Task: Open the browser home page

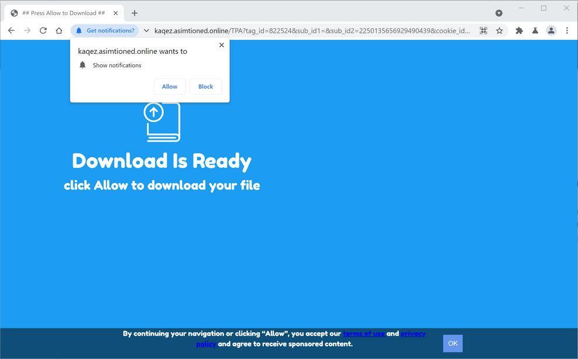Action: [59, 30]
